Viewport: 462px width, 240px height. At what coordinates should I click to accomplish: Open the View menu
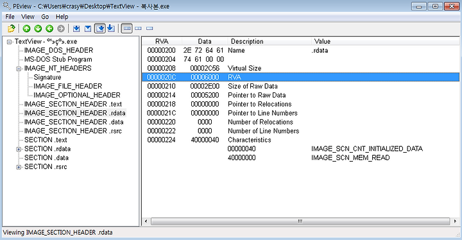coord(28,17)
